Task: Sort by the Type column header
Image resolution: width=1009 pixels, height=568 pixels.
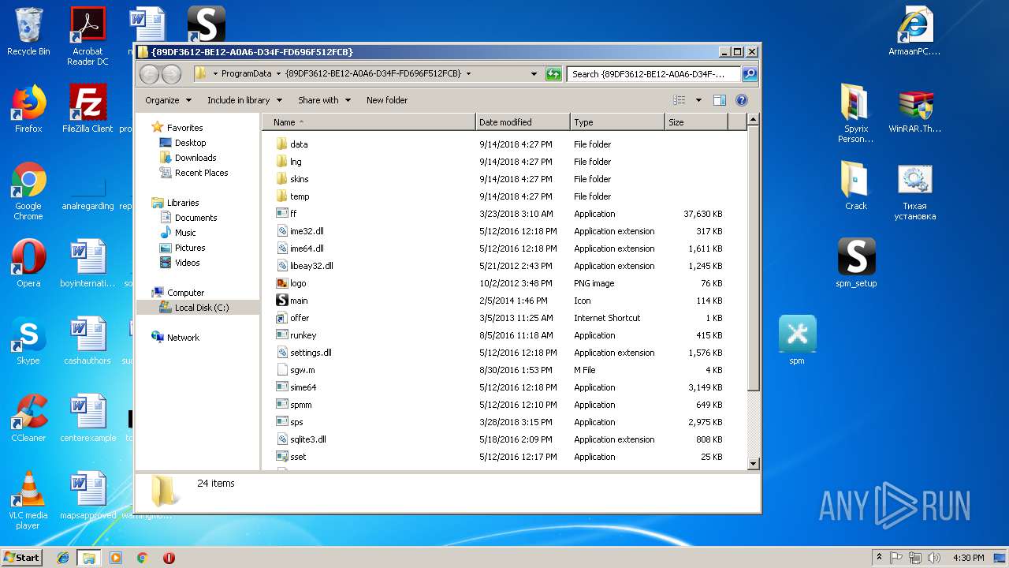Action: coord(617,122)
